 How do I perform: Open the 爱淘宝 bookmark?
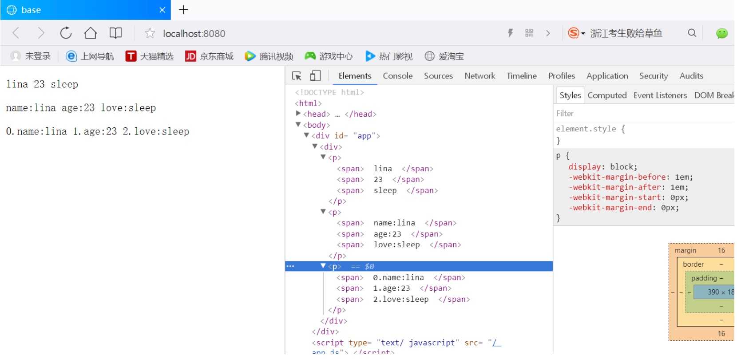[x=444, y=56]
